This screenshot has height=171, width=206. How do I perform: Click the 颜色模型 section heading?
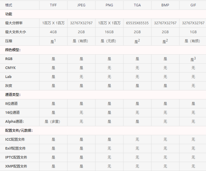tap(13, 50)
